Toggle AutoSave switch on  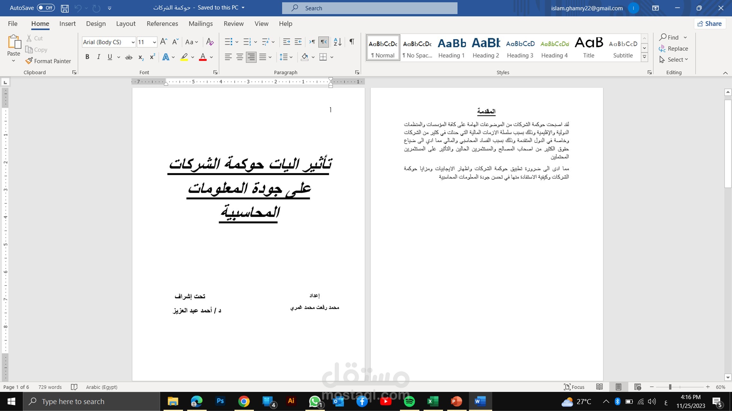[46, 8]
